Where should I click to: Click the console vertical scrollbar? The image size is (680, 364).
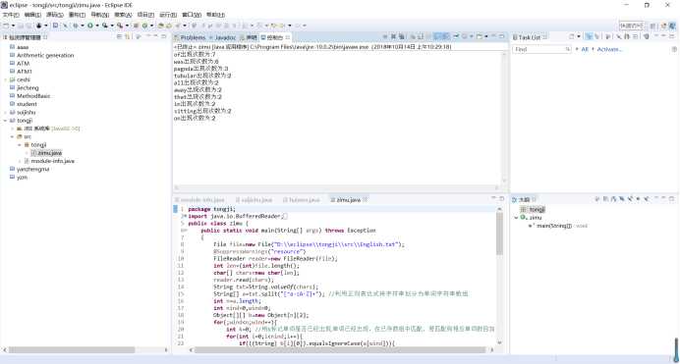(504, 117)
